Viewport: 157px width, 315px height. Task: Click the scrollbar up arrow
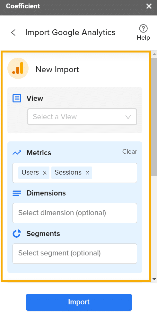coord(154,54)
